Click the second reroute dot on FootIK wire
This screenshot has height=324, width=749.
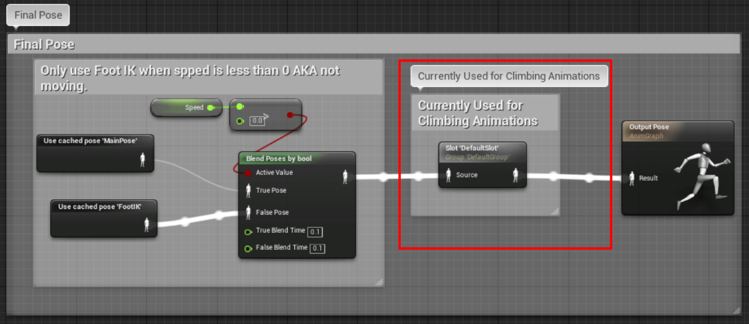[x=220, y=215]
